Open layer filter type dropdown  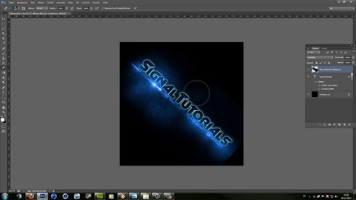[313, 52]
